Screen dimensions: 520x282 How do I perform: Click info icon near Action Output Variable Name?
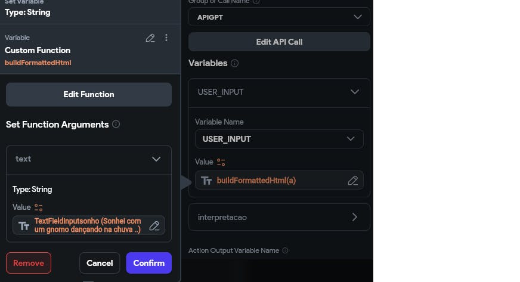285,251
